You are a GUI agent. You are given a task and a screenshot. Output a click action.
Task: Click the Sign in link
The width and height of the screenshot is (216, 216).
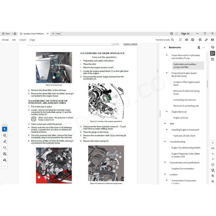(x=185, y=34)
